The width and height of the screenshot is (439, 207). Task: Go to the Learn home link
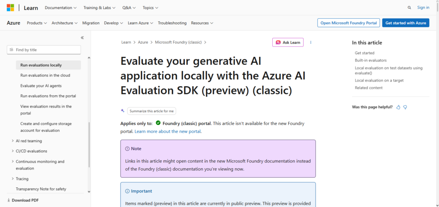tap(31, 8)
